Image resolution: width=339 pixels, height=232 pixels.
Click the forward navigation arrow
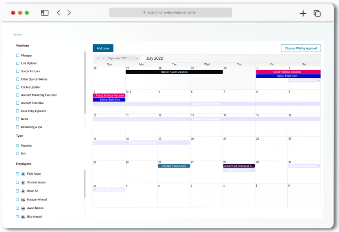point(69,12)
